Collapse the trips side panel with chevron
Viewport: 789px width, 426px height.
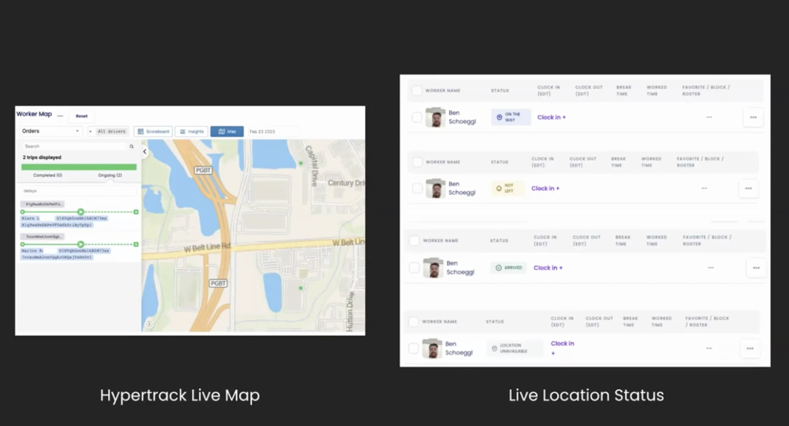point(144,151)
